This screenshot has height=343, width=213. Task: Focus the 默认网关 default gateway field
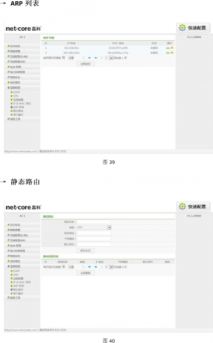pos(94,244)
